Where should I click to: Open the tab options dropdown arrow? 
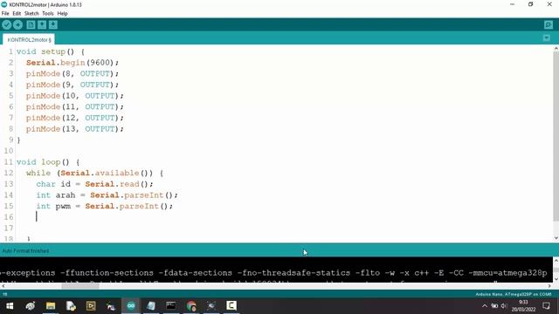pos(547,38)
